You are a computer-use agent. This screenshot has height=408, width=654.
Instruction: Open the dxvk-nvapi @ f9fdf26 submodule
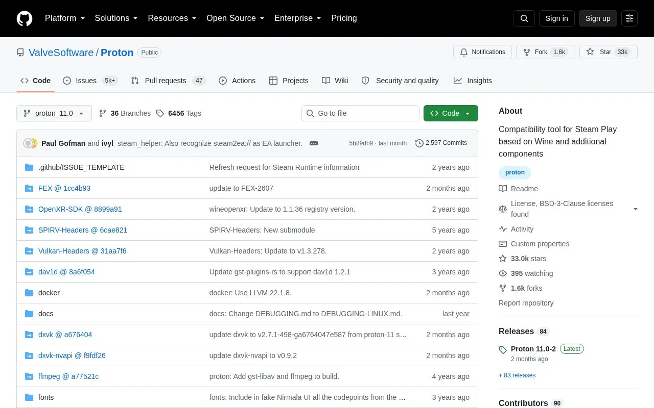point(72,355)
